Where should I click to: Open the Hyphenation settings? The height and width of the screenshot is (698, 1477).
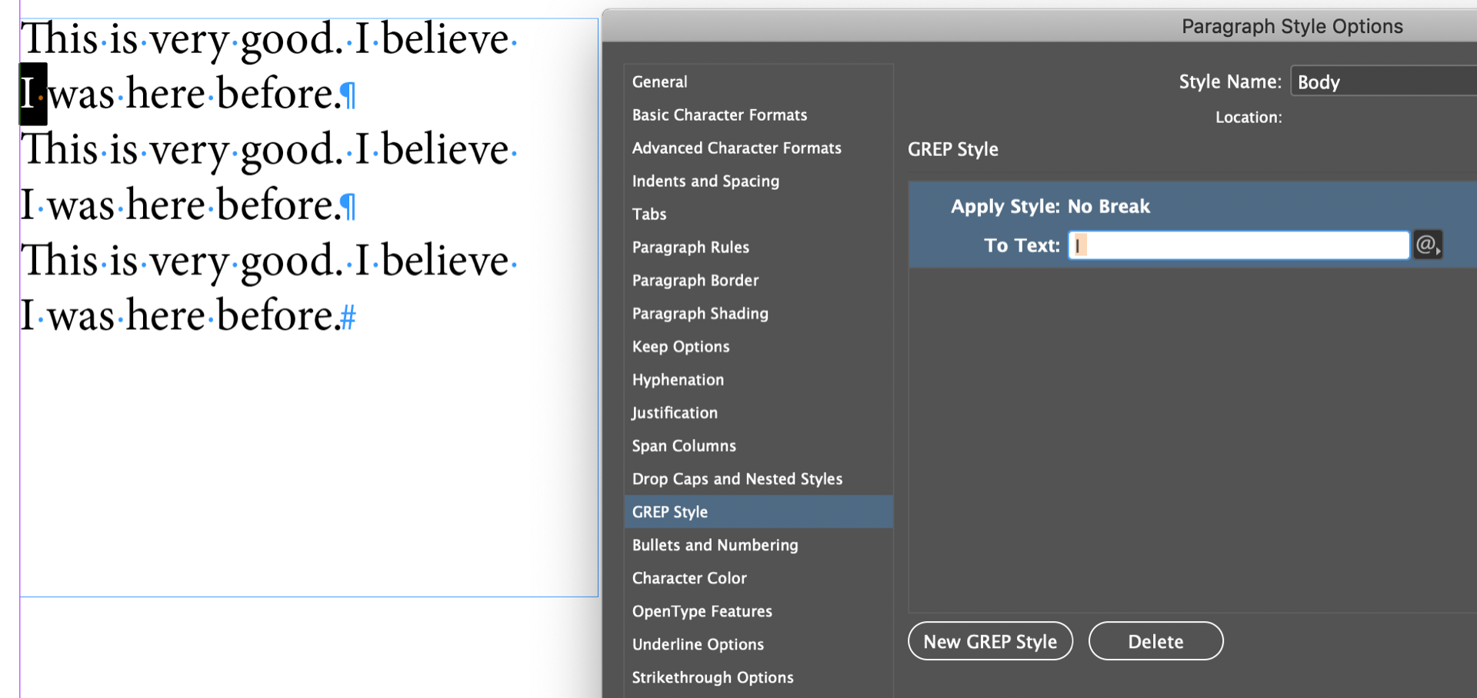click(x=677, y=379)
